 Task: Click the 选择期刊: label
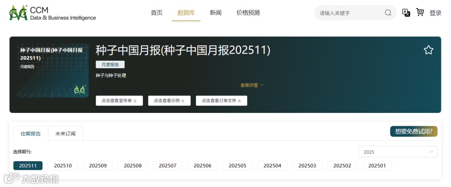[22, 152]
